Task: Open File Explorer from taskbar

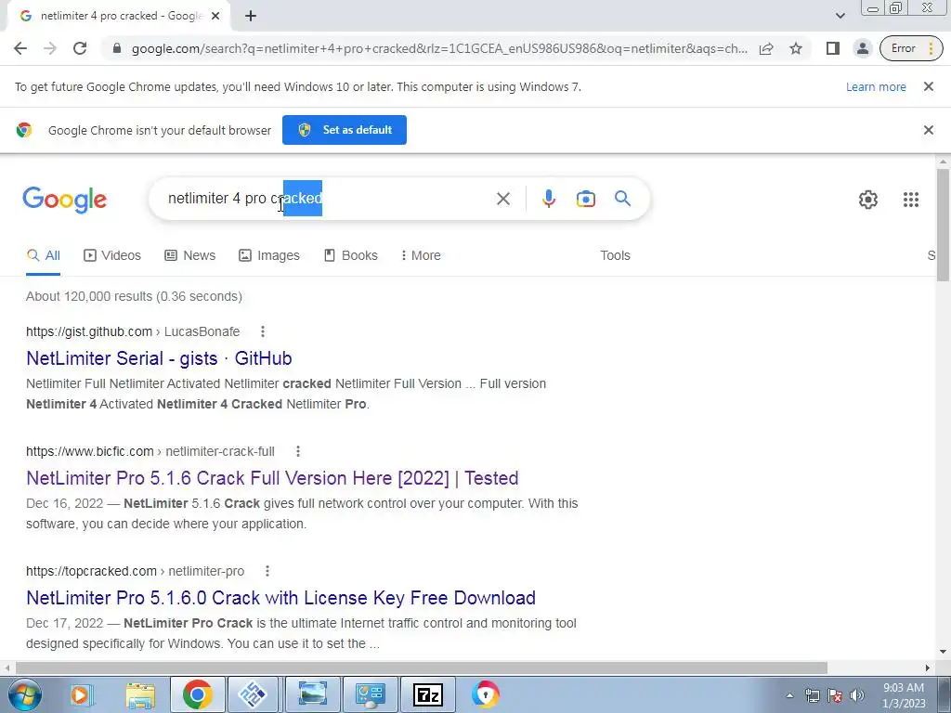Action: [x=140, y=694]
